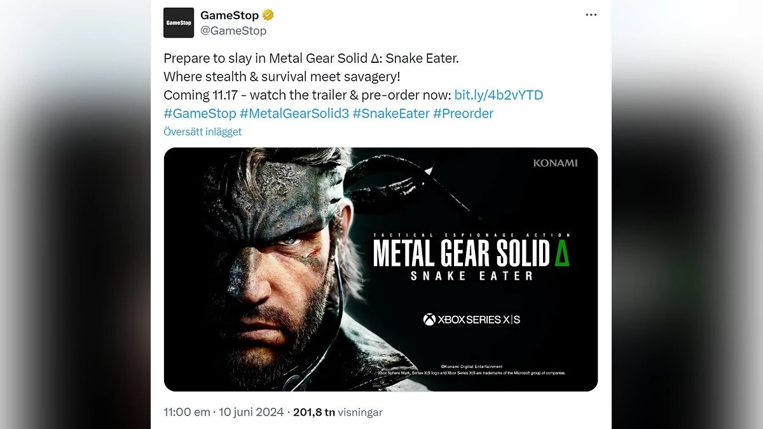Click the METAL GEAR SOLID title text

click(x=461, y=254)
